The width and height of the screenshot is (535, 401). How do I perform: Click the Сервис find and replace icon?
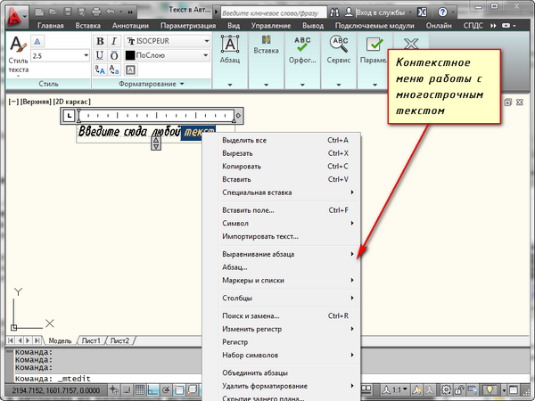[339, 45]
